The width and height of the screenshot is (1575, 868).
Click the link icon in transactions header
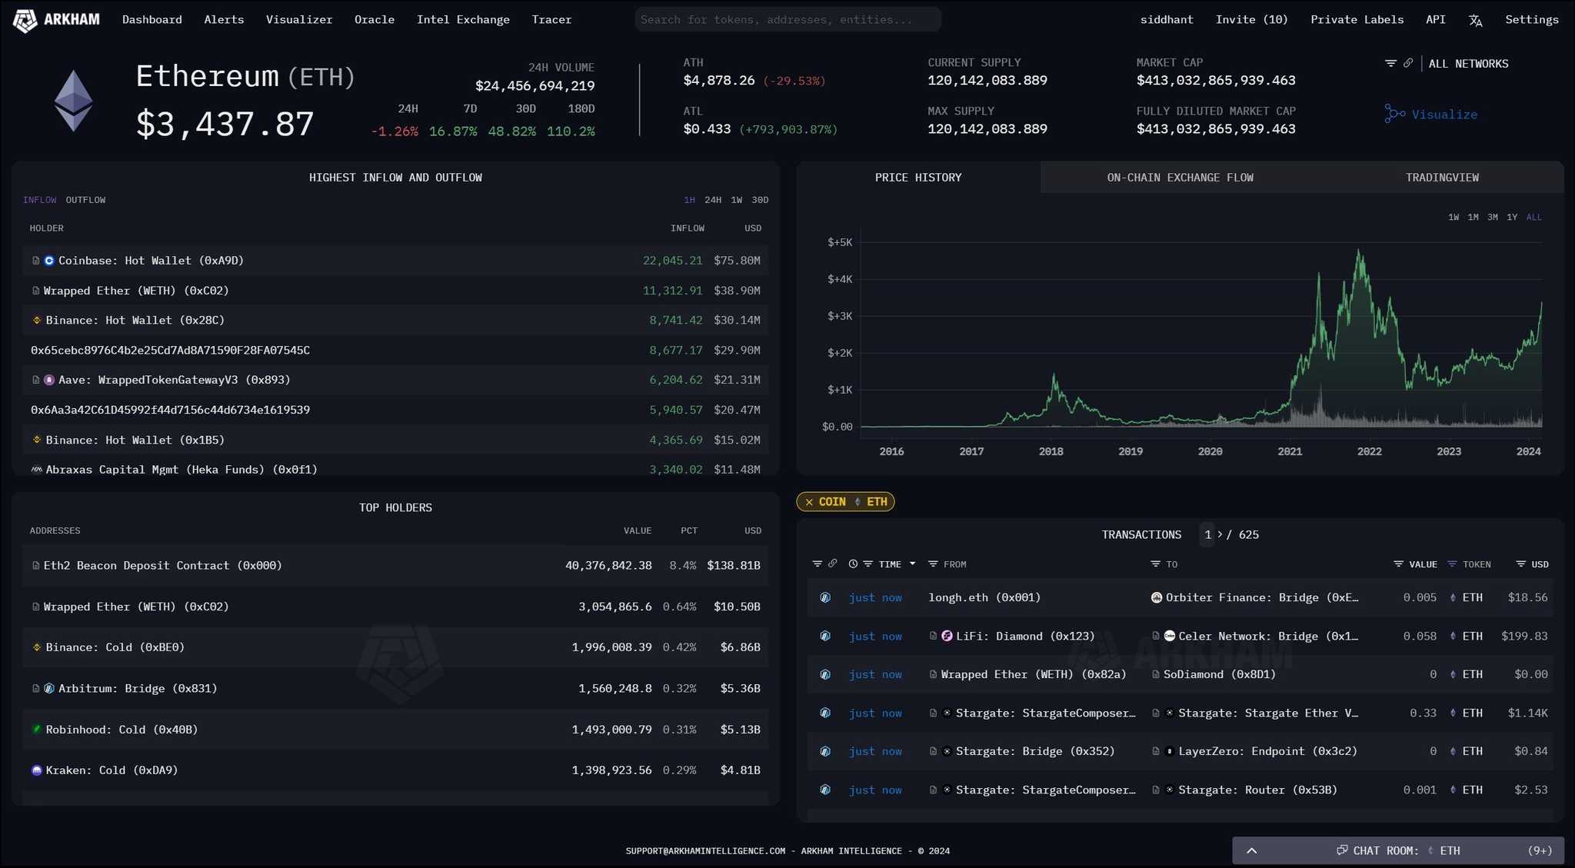(x=832, y=564)
